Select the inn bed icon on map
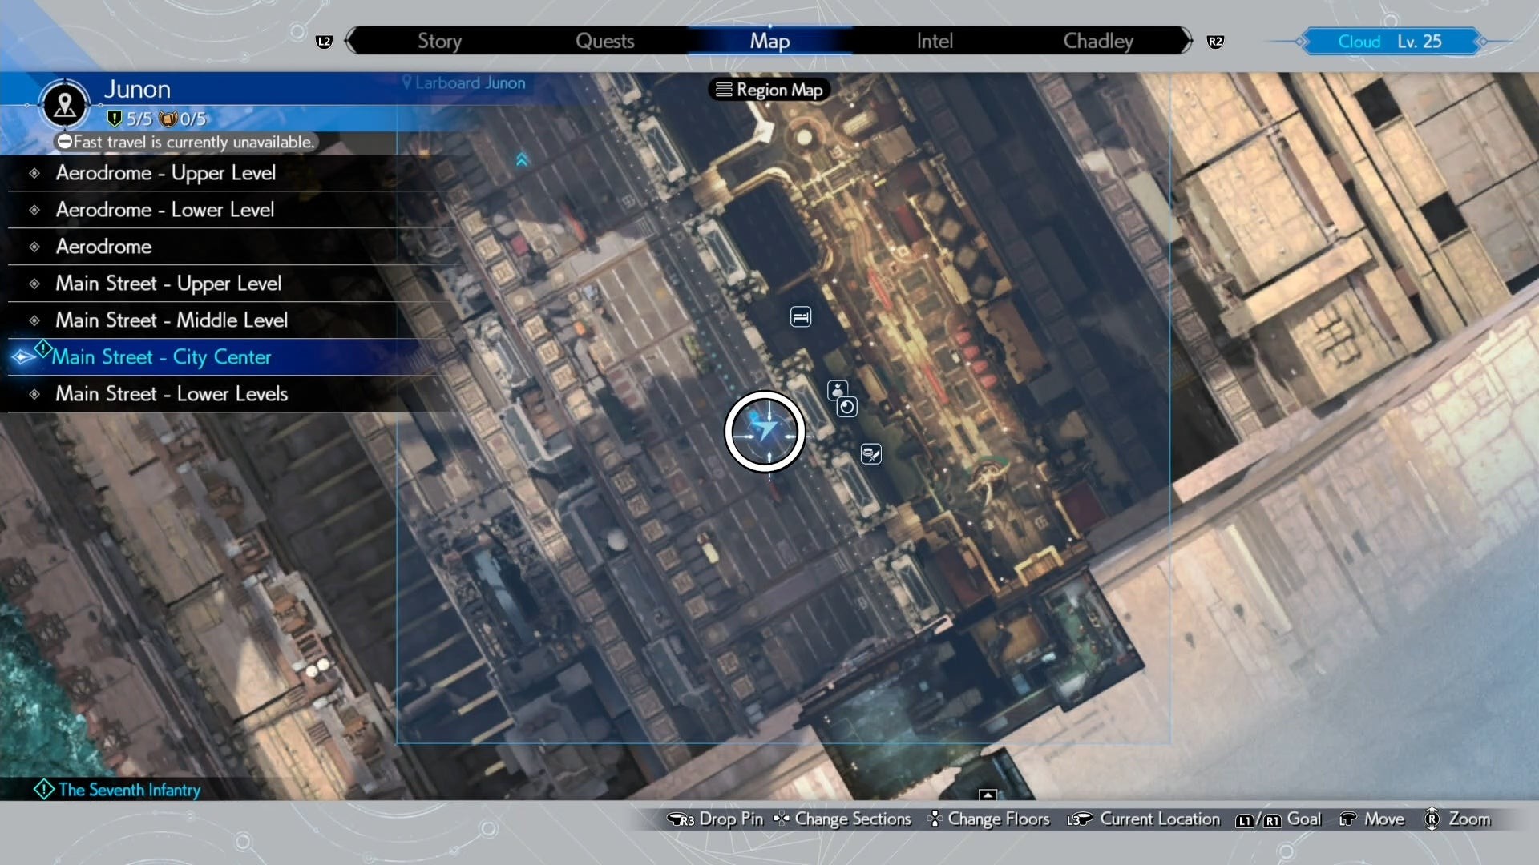This screenshot has width=1539, height=865. click(800, 317)
